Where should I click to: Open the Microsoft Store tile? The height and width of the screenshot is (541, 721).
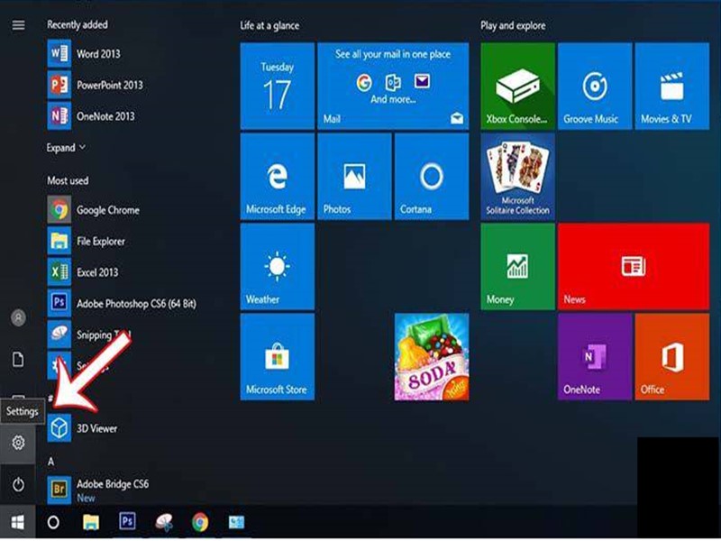(278, 357)
